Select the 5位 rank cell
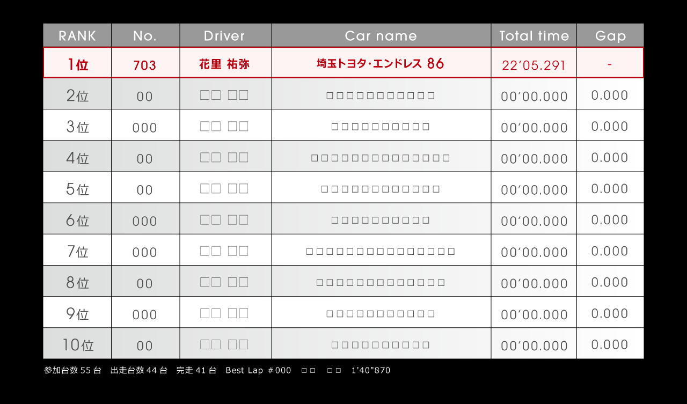 [77, 187]
